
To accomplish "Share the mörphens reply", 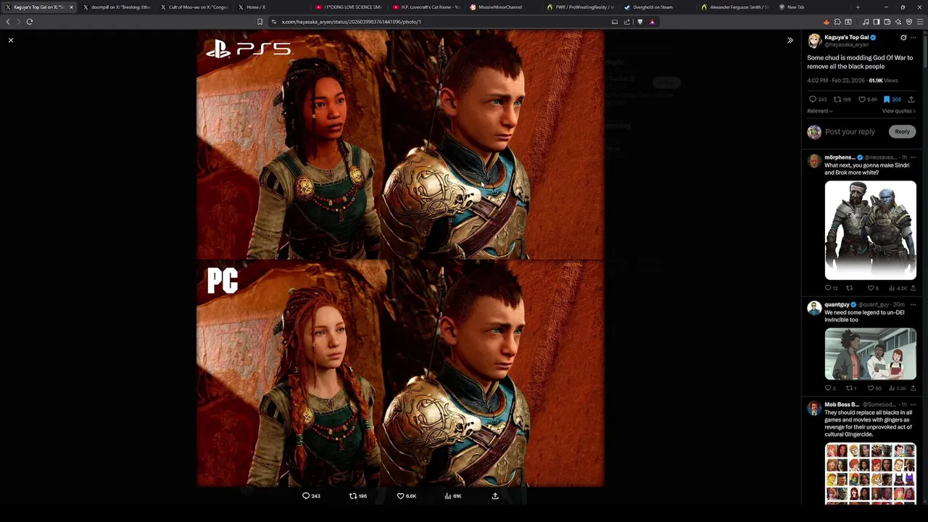I will click(x=913, y=288).
